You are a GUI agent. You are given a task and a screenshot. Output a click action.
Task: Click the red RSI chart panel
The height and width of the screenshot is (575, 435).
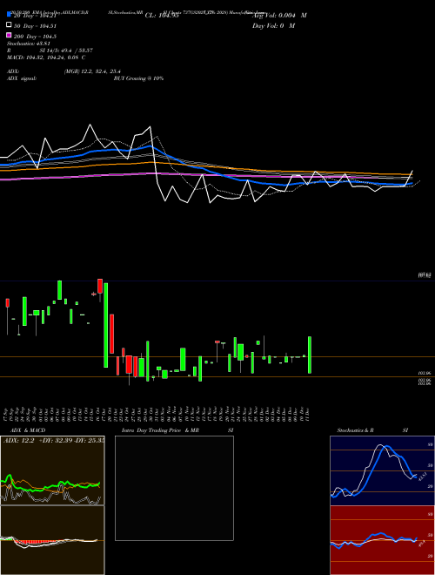pos(382,540)
